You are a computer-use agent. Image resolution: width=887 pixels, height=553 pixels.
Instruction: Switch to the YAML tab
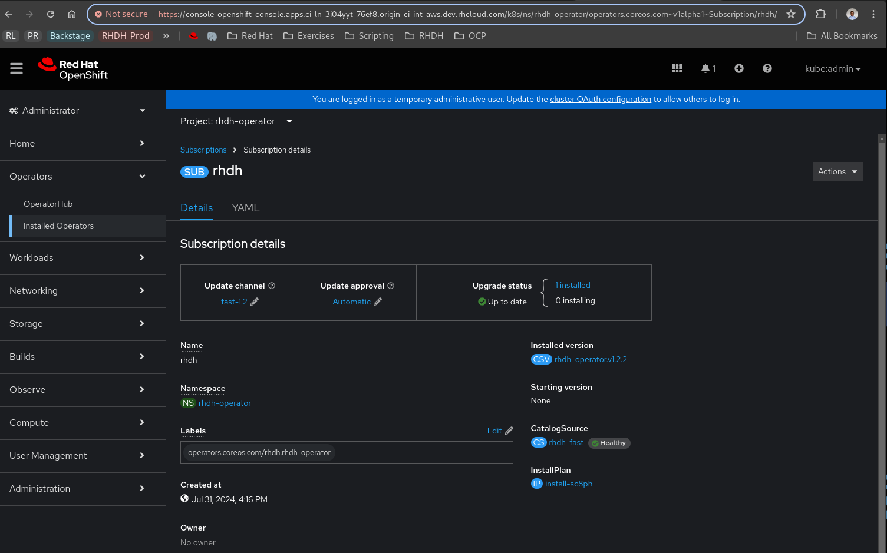point(246,208)
